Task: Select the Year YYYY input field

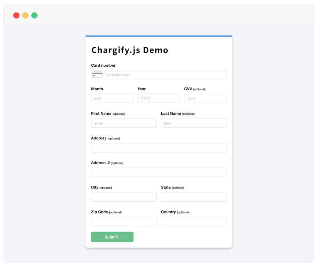Action: click(x=159, y=98)
